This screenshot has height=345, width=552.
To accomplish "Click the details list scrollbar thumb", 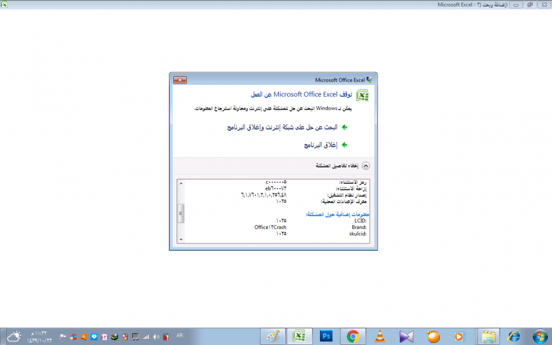I will click(181, 213).
